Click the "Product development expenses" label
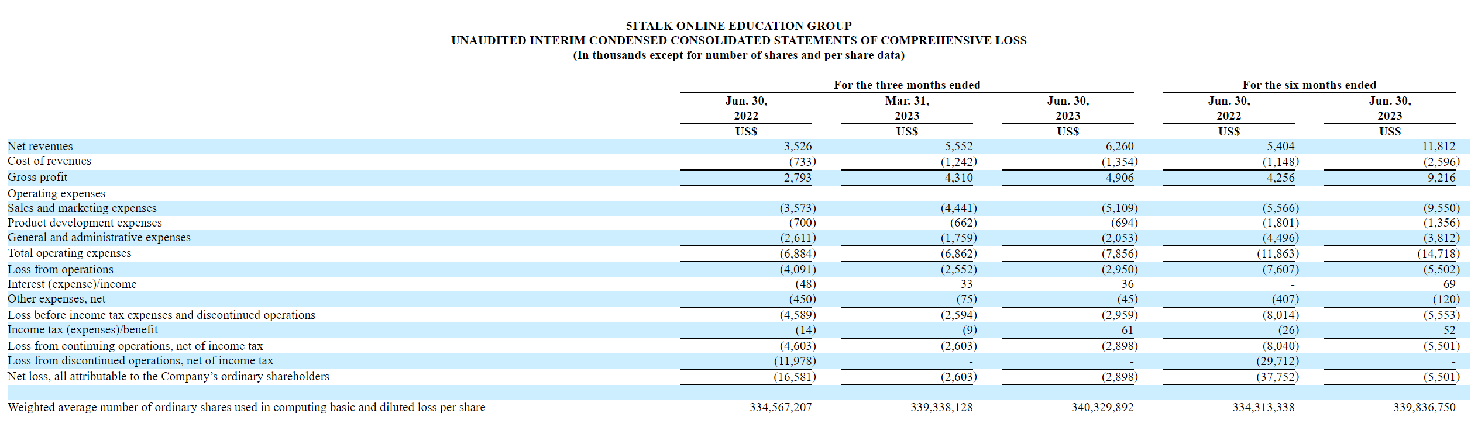 (85, 223)
